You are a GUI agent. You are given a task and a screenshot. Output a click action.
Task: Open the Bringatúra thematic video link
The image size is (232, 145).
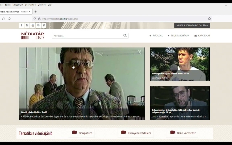pyautogui.click(x=82, y=133)
